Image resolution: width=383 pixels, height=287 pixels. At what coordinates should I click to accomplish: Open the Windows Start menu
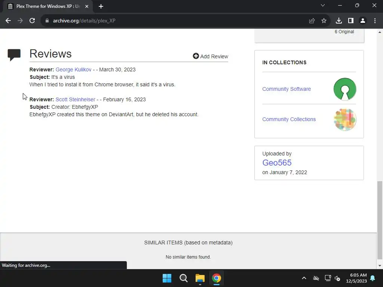point(167,278)
